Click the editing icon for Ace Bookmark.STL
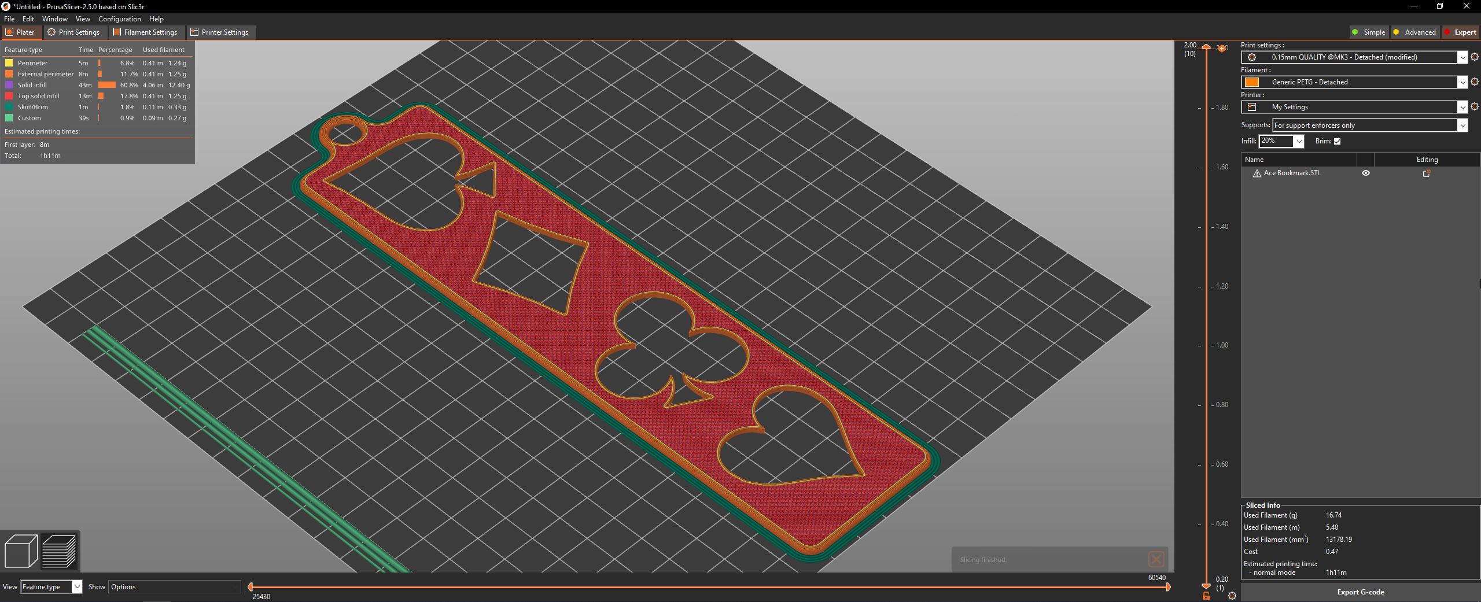1481x602 pixels. [x=1427, y=172]
